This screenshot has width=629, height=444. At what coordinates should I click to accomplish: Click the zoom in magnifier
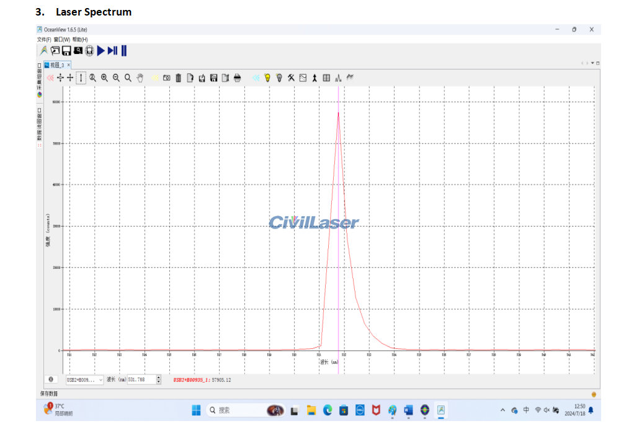coord(104,78)
